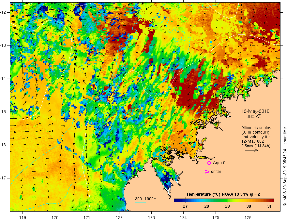Click the magenta drifter arrow symbol
The width and height of the screenshot is (287, 221).
pos(207,172)
